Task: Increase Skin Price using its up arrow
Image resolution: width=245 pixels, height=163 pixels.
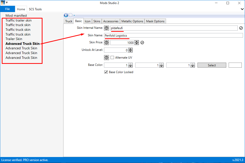Action: click(x=136, y=41)
